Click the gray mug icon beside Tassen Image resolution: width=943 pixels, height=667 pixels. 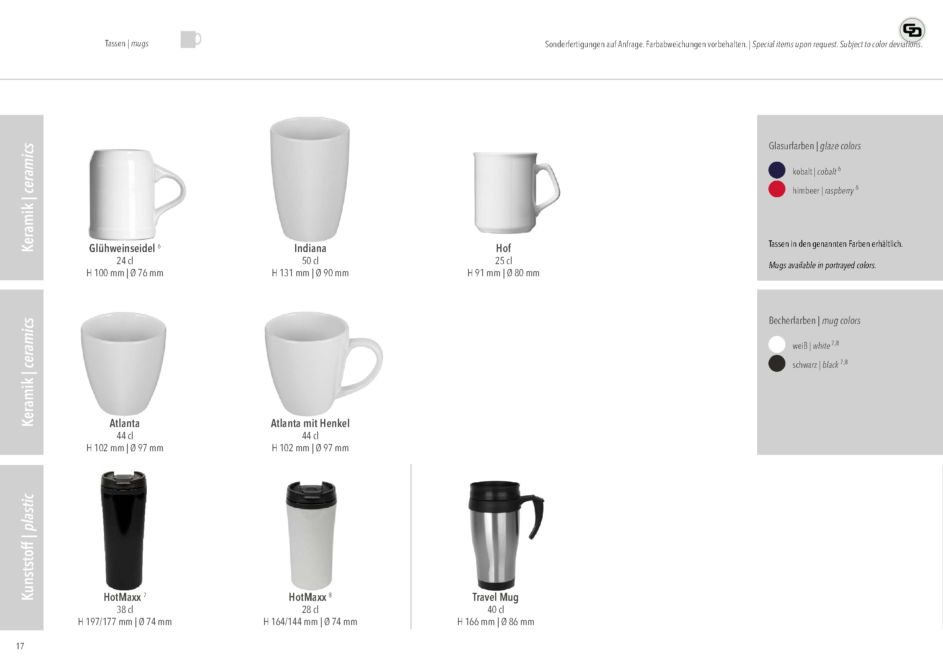[191, 40]
